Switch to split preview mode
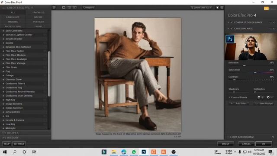Image resolution: width=277 pixels, height=156 pixels. (69, 8)
